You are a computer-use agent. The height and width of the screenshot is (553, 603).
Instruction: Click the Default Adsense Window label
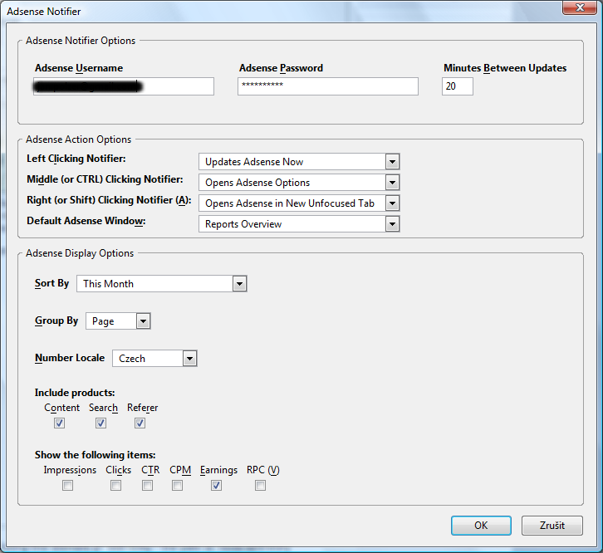[86, 221]
